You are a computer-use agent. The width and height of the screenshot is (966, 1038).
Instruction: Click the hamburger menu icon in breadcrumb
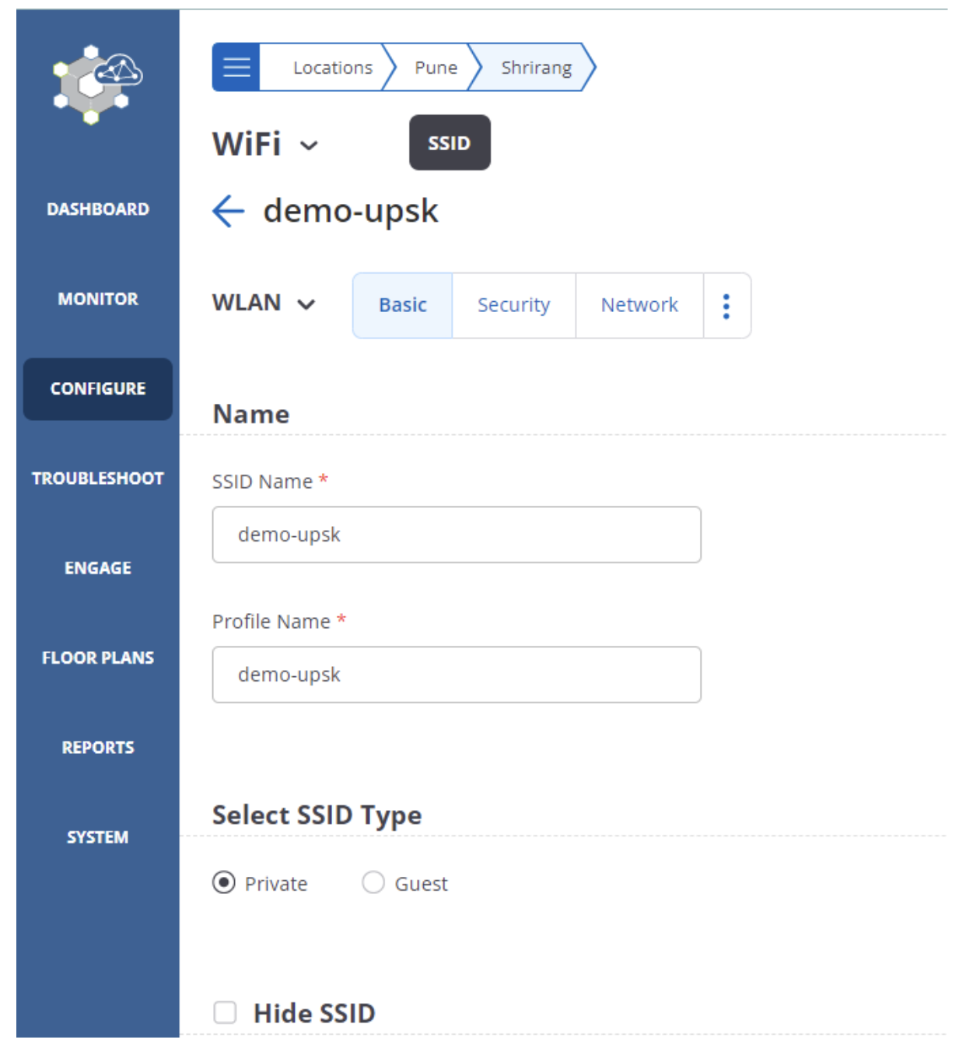(x=236, y=68)
